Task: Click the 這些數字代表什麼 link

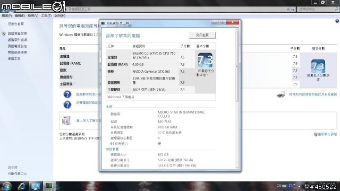Action: click(88, 94)
